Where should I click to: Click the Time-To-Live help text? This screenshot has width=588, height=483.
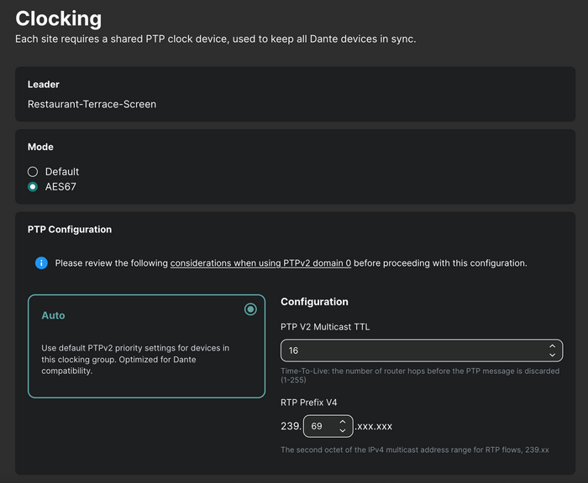click(x=420, y=376)
